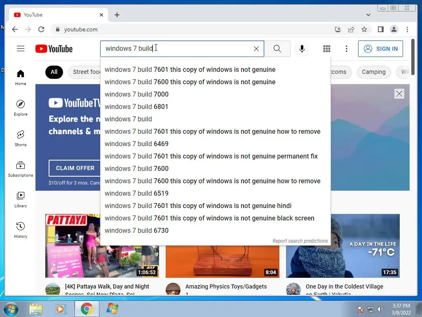Expand the tab search chevron
The width and height of the screenshot is (422, 317).
[368, 15]
